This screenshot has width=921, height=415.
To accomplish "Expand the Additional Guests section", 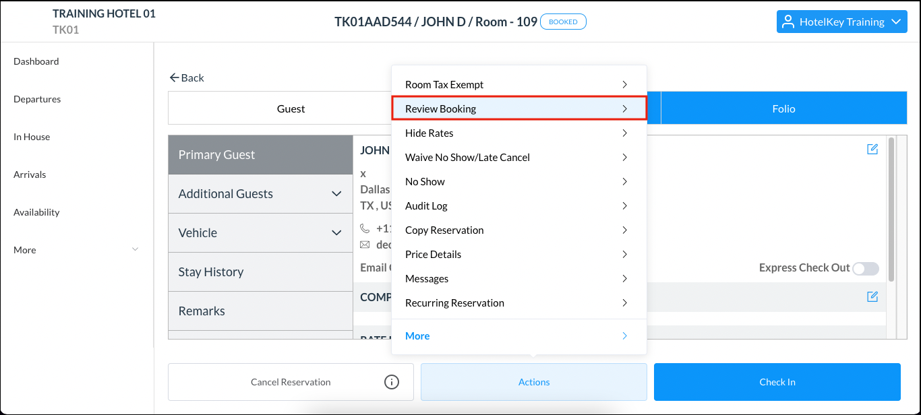I will click(336, 193).
